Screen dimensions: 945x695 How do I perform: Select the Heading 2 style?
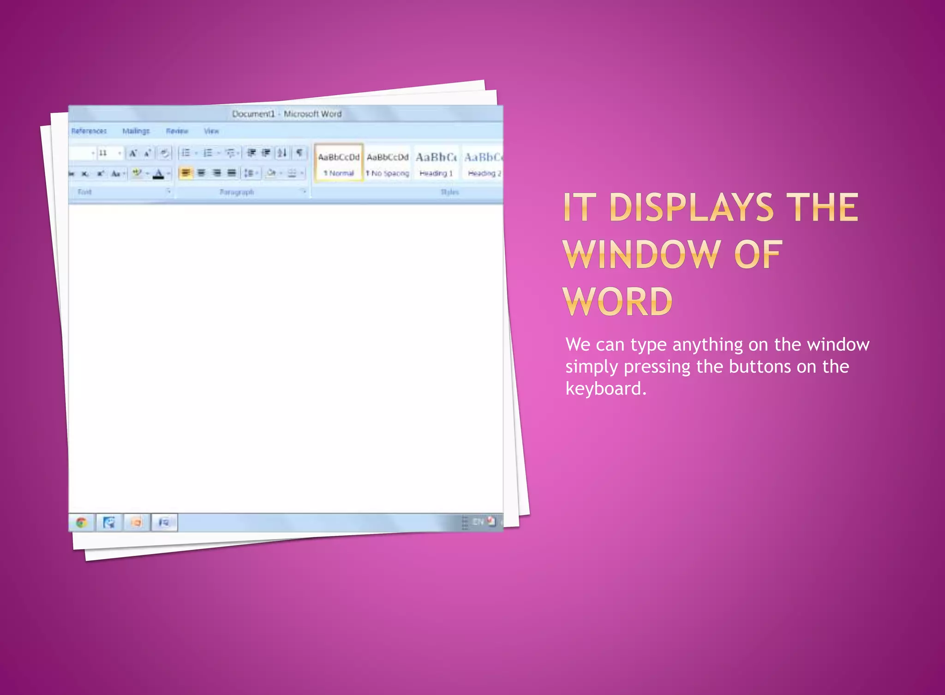click(483, 163)
